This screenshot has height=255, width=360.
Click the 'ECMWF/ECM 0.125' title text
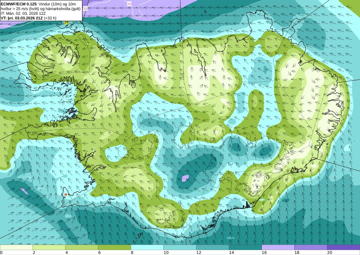[19, 4]
